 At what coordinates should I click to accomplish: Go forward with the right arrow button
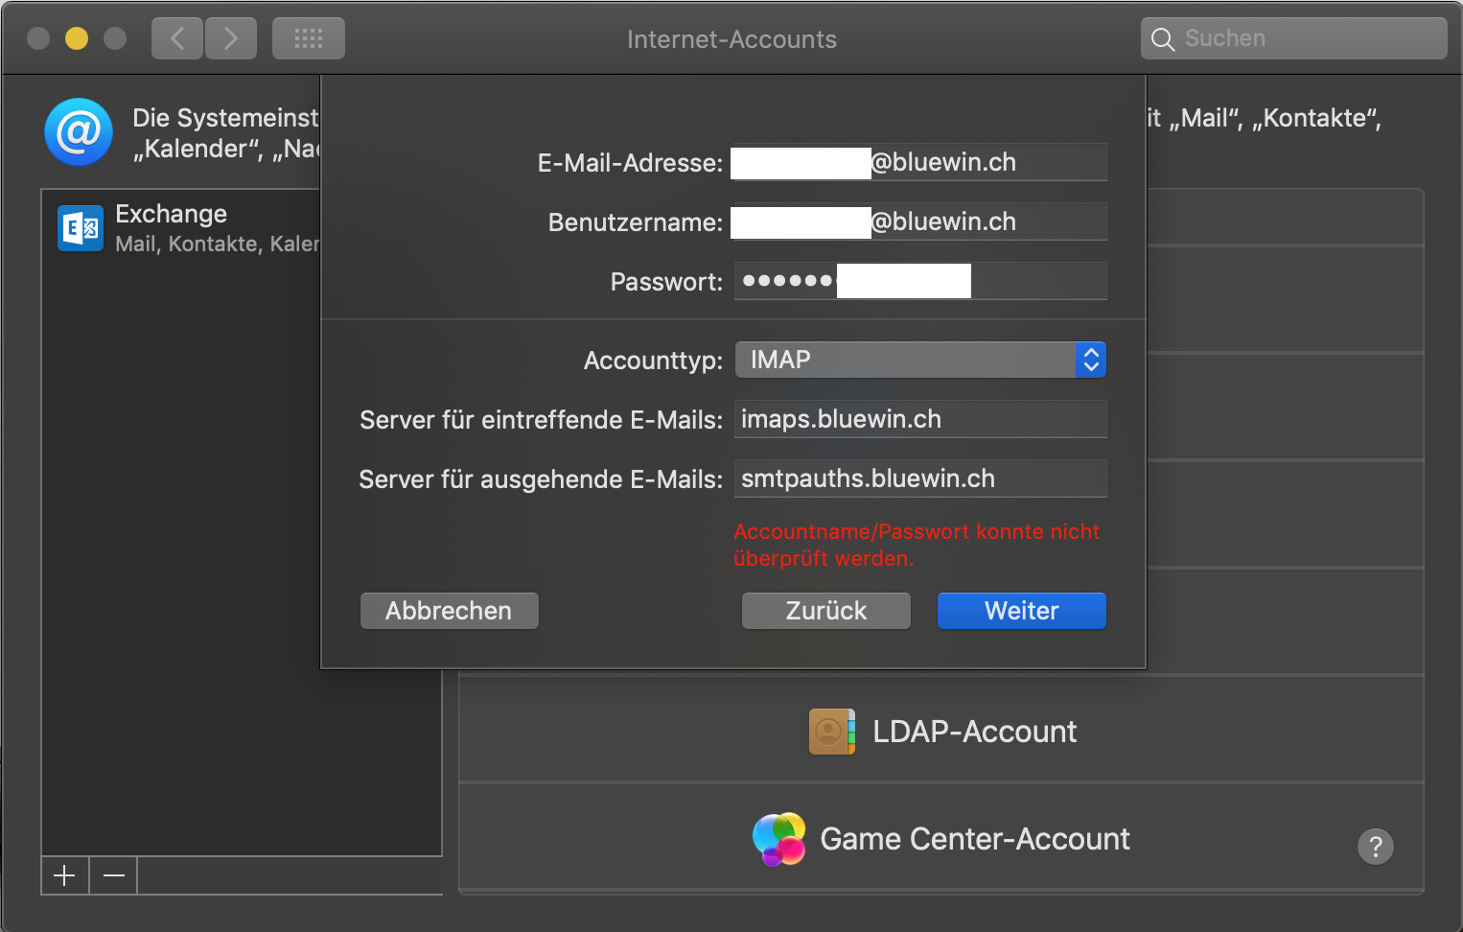[231, 39]
